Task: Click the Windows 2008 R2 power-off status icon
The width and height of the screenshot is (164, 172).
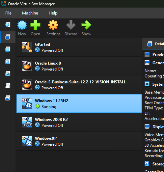Action: [x=38, y=125]
